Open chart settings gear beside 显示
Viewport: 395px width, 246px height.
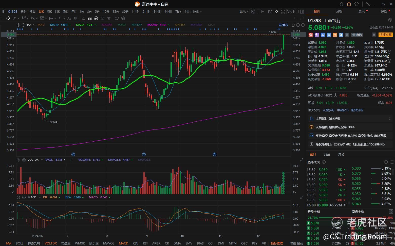[x=253, y=11]
